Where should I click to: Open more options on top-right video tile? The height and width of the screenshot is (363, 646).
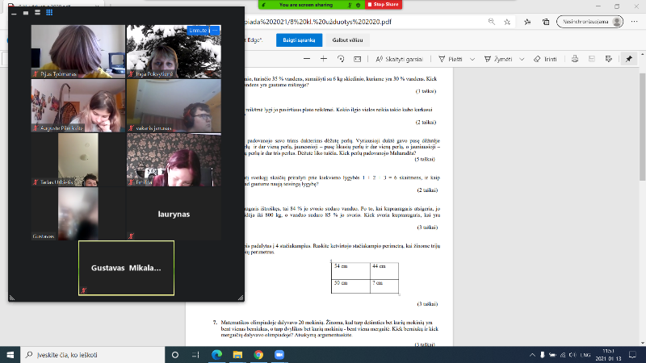coord(215,30)
